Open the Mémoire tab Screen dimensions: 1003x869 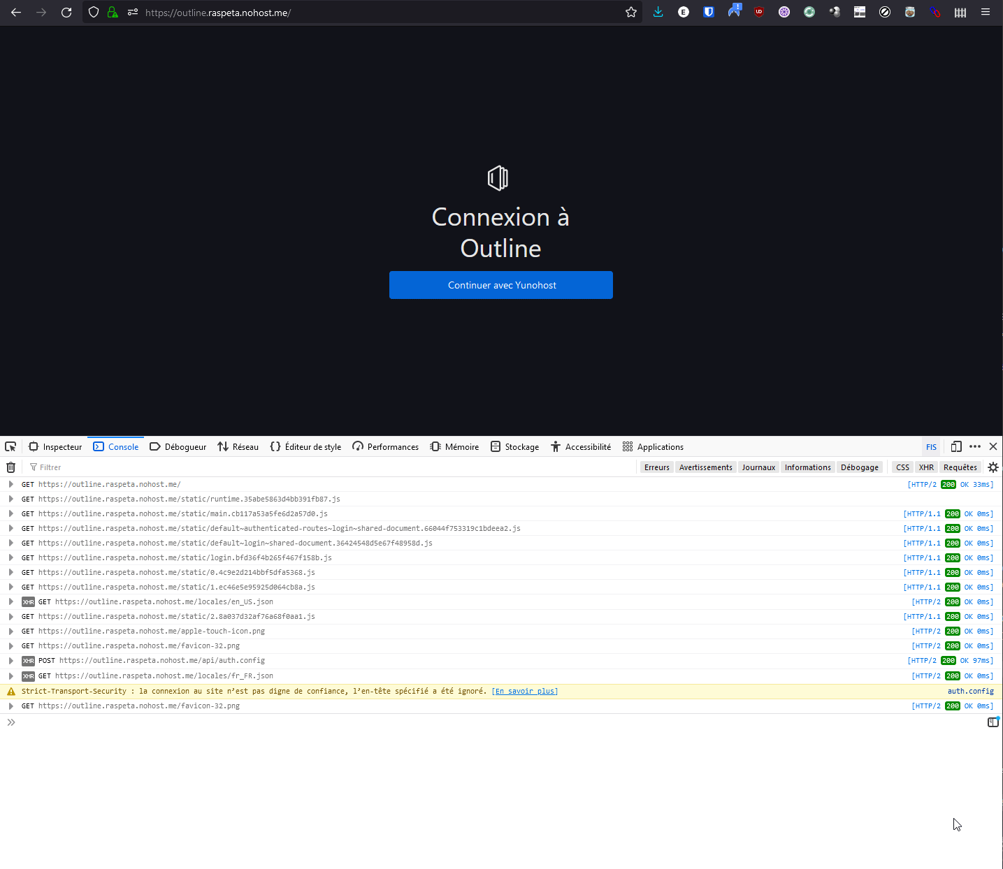454,446
